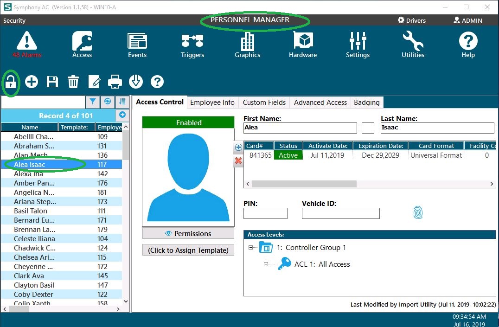
Task: Click the question mark toolbar icon
Action: [x=157, y=82]
